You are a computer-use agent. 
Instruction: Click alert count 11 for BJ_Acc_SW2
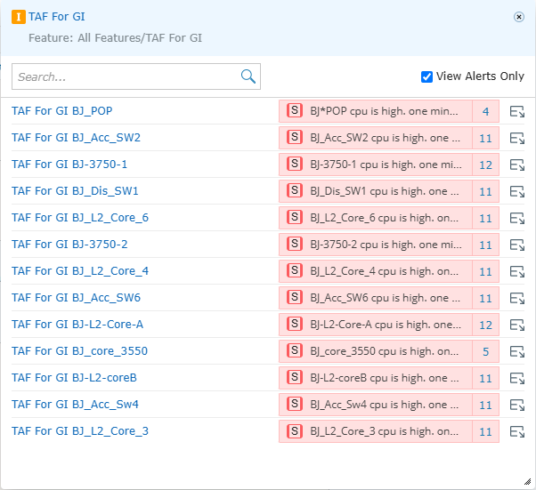(x=485, y=138)
